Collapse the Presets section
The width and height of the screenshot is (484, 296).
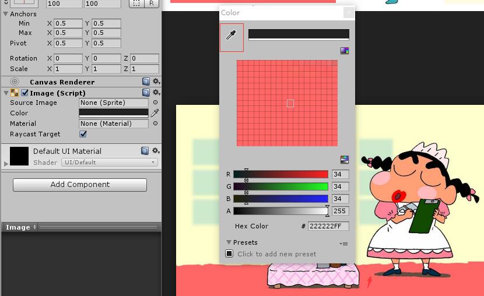click(x=229, y=242)
